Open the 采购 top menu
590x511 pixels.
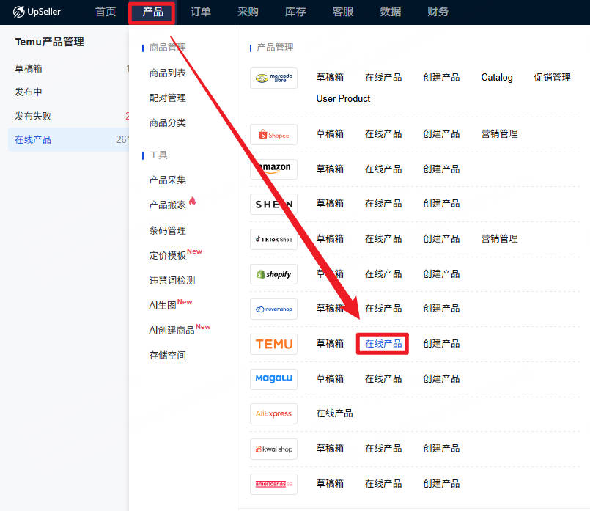[248, 12]
